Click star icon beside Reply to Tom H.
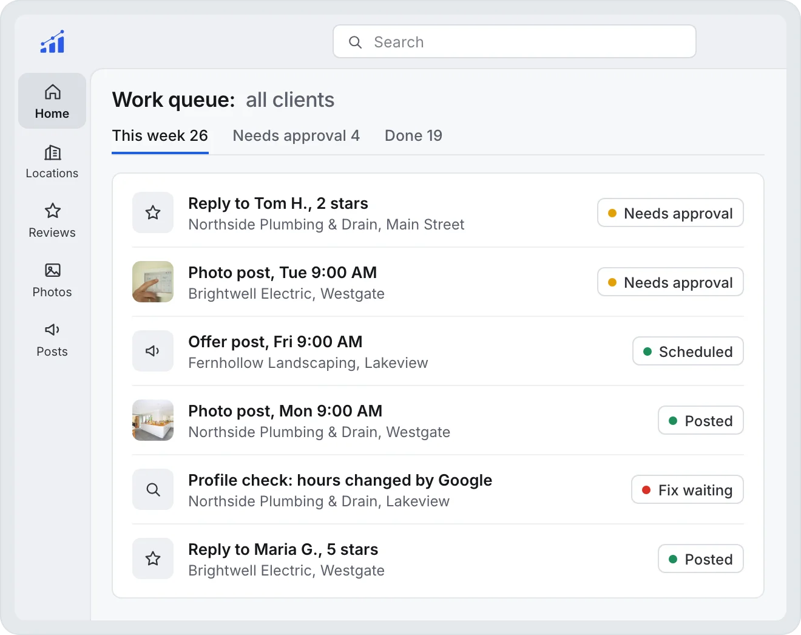 click(153, 212)
